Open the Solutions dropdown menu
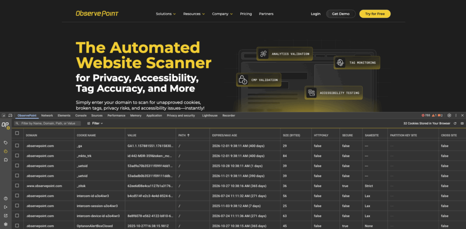Screen dimensions: 466x229 (x=166, y=14)
